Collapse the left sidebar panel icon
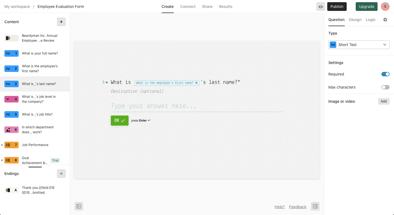Viewport: 394px width, 215px height. click(x=79, y=206)
